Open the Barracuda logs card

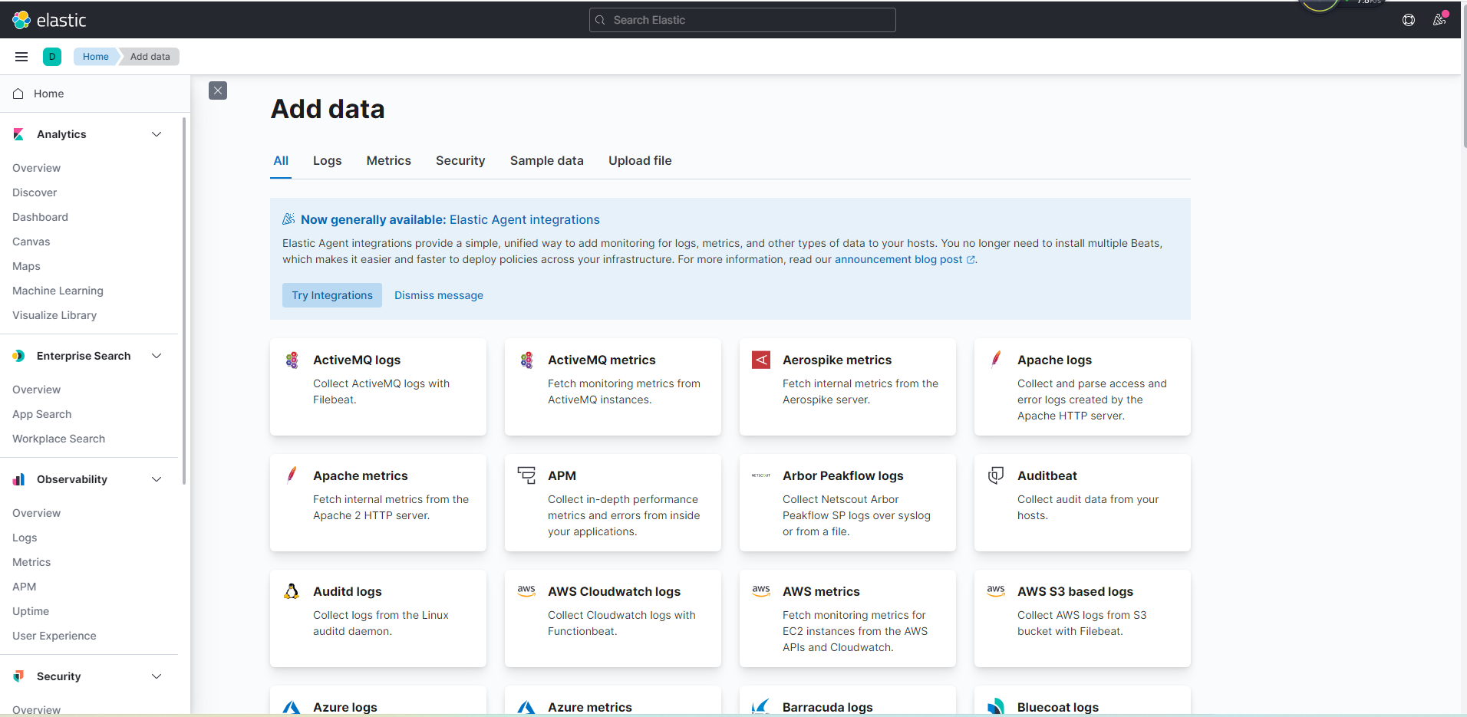[x=848, y=702]
